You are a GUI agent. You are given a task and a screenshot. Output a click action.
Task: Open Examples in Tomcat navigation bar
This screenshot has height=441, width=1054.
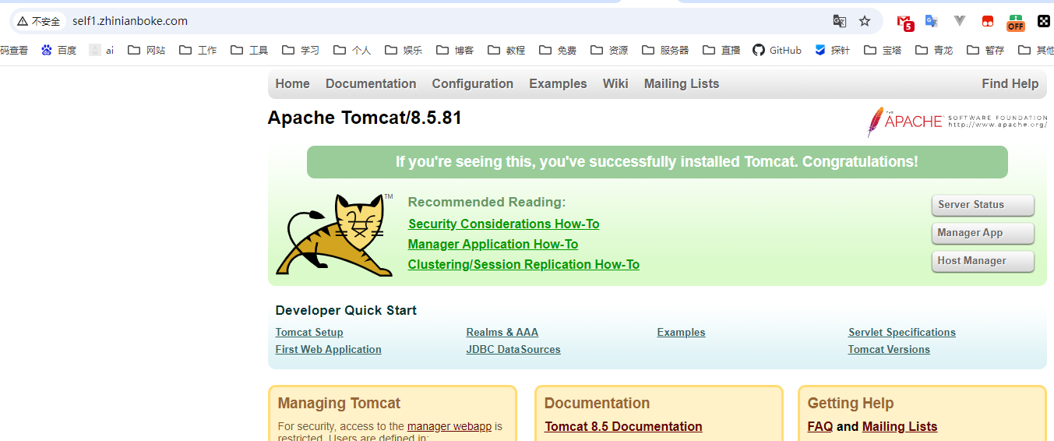558,83
